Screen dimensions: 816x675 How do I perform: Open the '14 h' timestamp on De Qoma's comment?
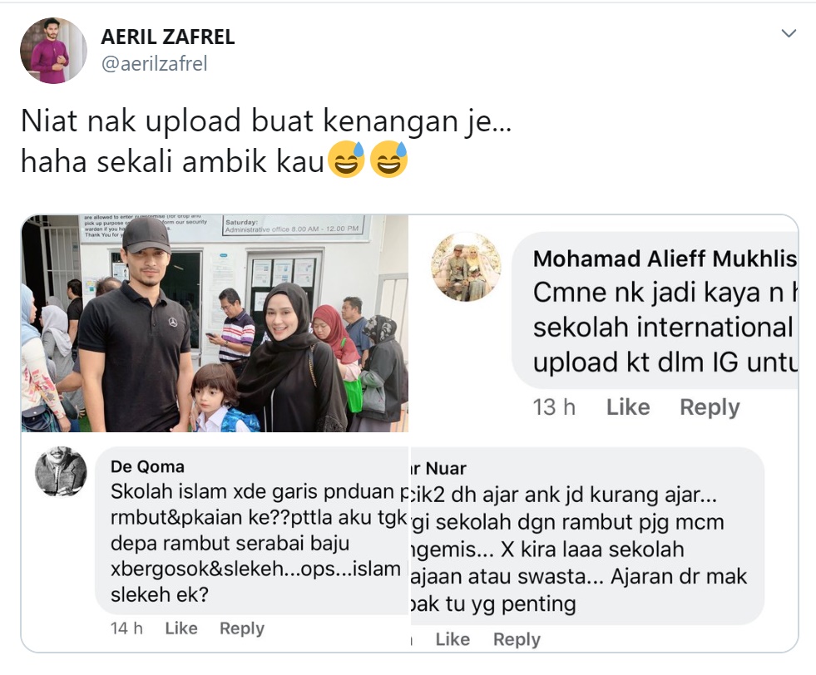[x=126, y=628]
